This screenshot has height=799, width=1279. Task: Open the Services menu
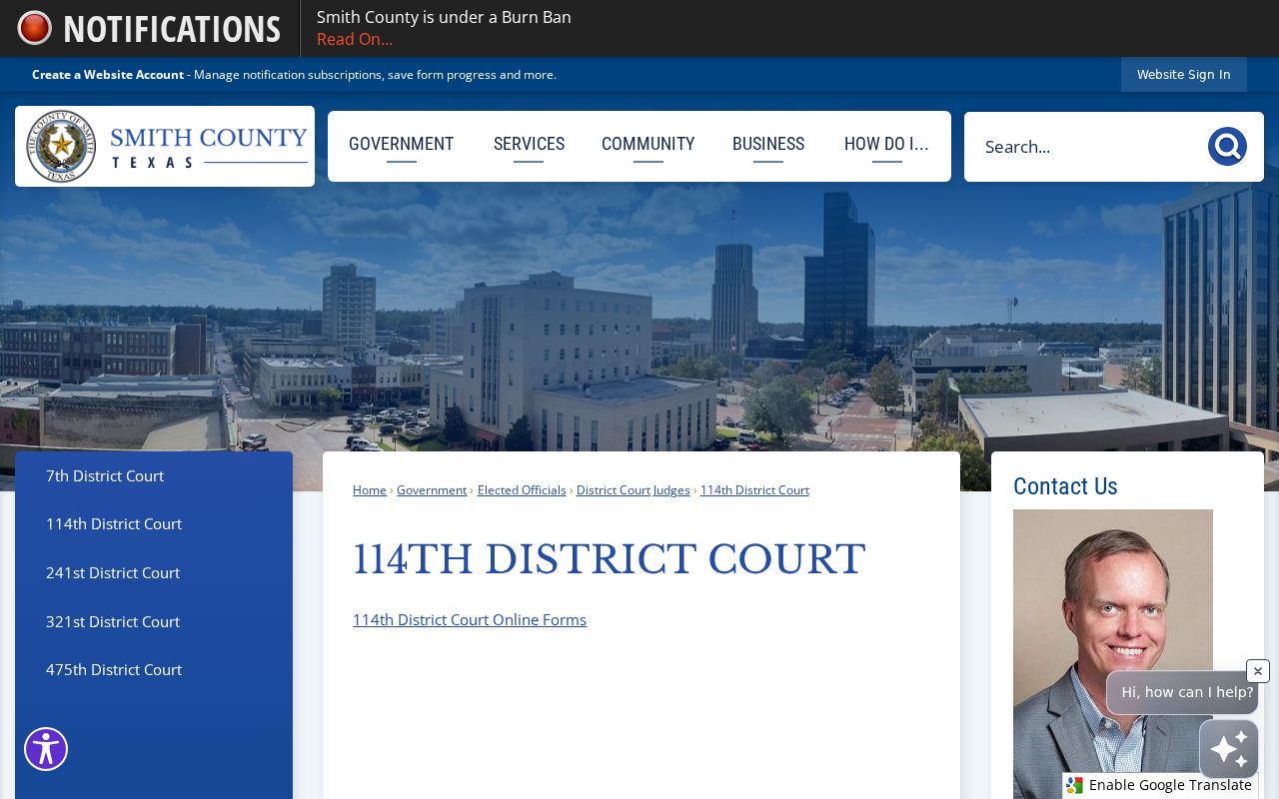(x=529, y=144)
